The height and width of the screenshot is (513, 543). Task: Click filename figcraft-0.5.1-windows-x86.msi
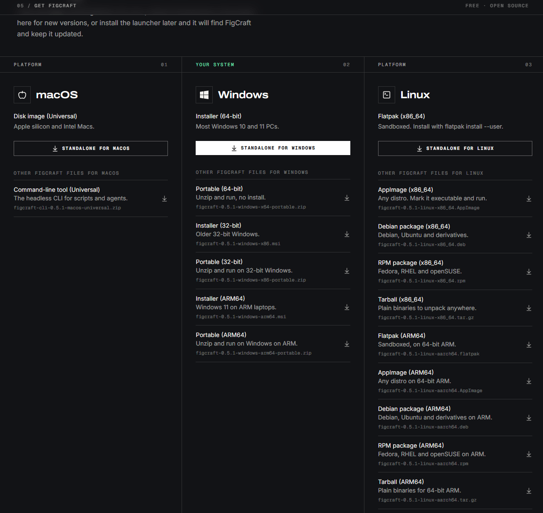pyautogui.click(x=238, y=244)
